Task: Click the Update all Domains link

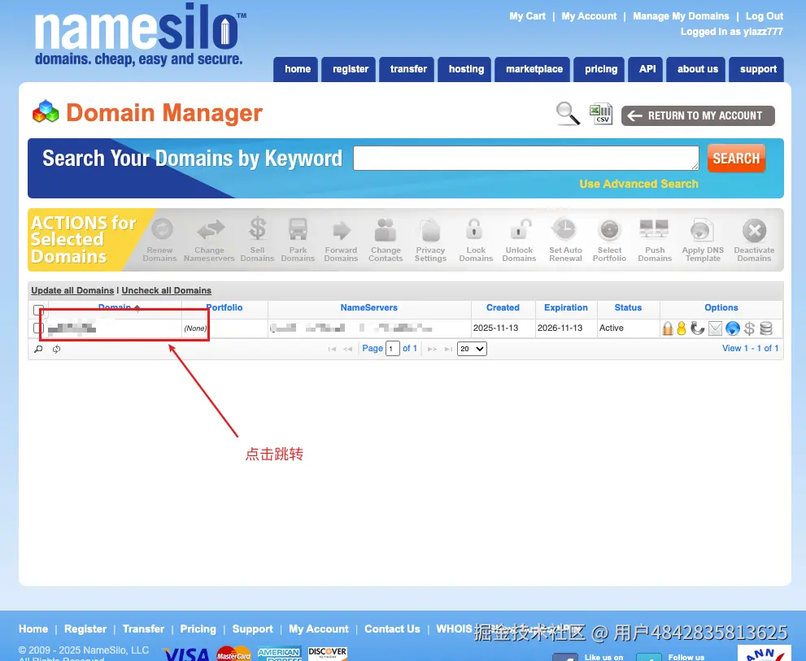Action: [72, 290]
